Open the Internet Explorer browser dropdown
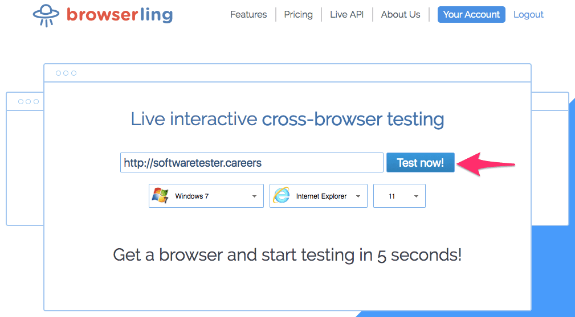 (x=319, y=196)
